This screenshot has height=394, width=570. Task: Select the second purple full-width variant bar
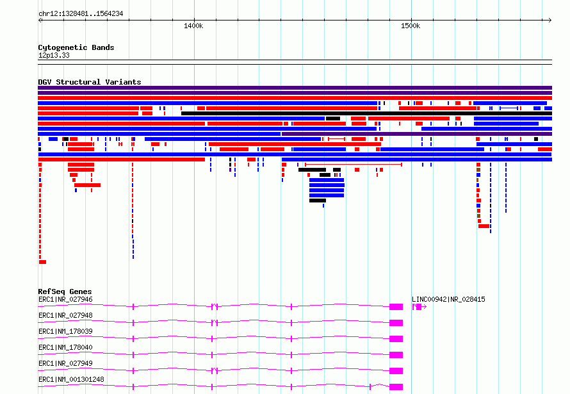(x=295, y=93)
